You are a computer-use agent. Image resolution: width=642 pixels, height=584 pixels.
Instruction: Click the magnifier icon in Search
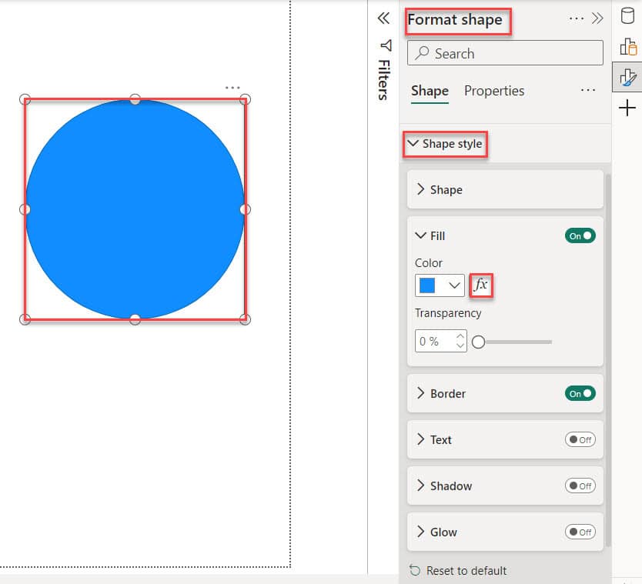(422, 53)
